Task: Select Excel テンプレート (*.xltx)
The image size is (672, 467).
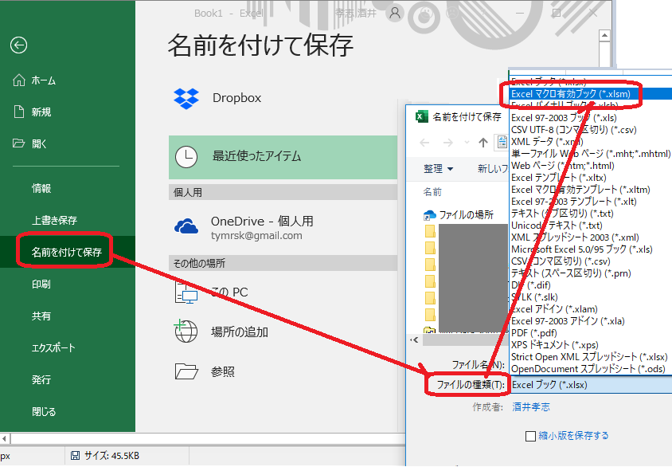Action: [x=592, y=178]
